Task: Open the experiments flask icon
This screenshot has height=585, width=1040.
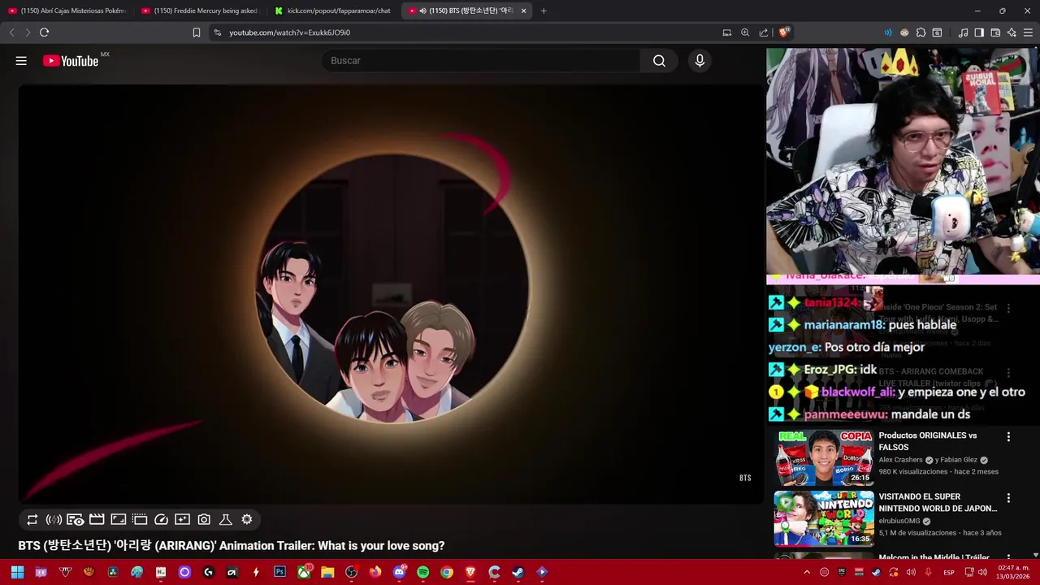Action: 226,520
